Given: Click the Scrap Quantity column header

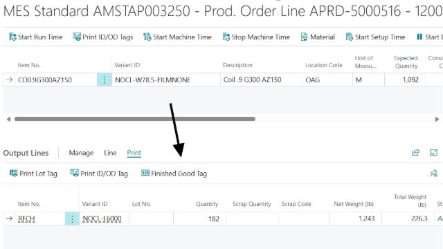Looking at the screenshot, I should click(252, 204).
